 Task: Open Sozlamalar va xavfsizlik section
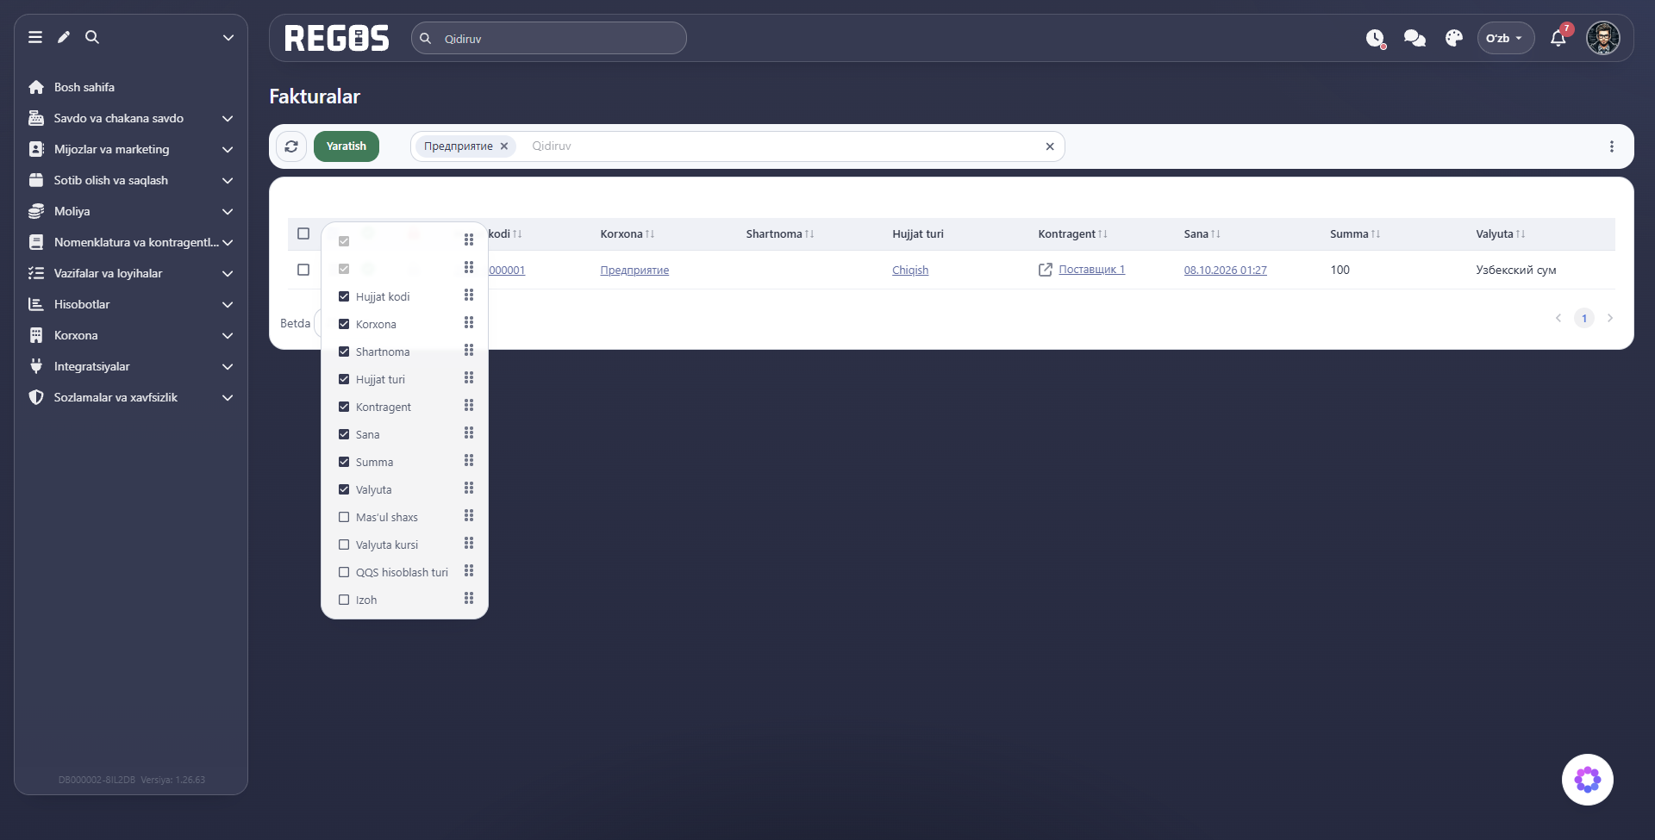[x=131, y=397]
